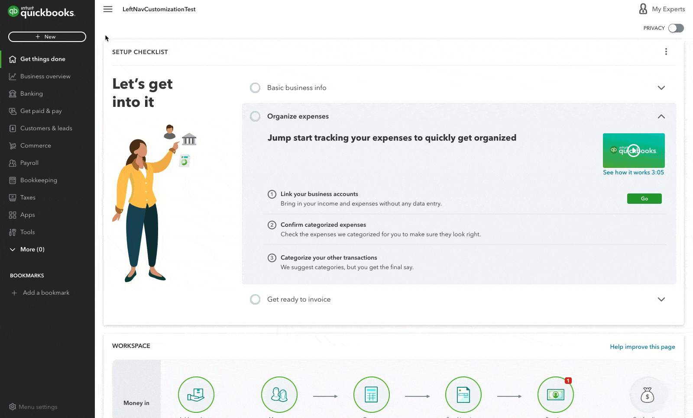Click the invoice document workflow icon
This screenshot has height=418, width=693.
click(463, 395)
